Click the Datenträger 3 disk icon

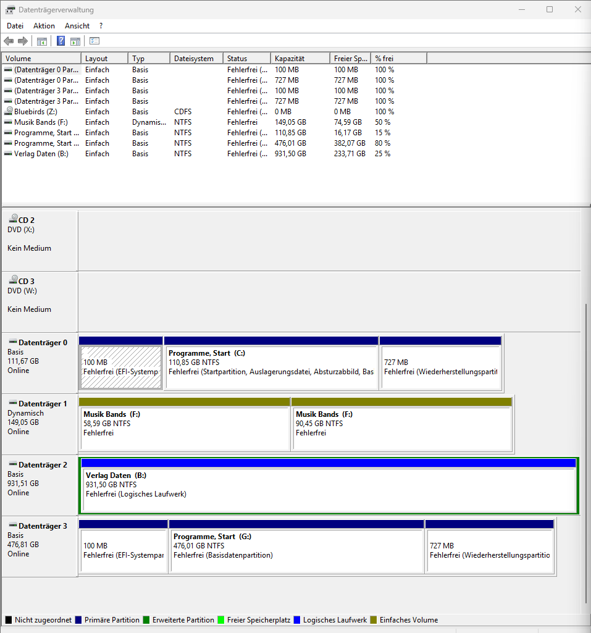click(13, 525)
